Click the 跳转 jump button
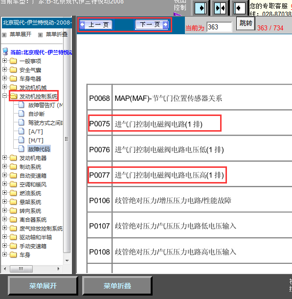The width and height of the screenshot is (292, 299). pos(246,23)
